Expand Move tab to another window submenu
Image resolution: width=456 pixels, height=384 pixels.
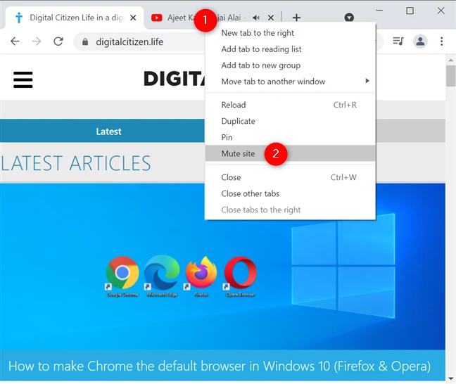[x=290, y=82]
